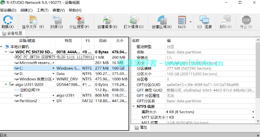260x137 pixels.
Task: Launch 分区搜索(P) partition search
Action: click(79, 20)
